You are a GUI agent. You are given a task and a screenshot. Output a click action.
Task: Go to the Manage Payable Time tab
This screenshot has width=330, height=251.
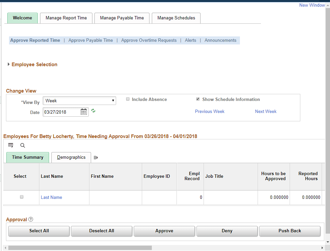coord(122,18)
